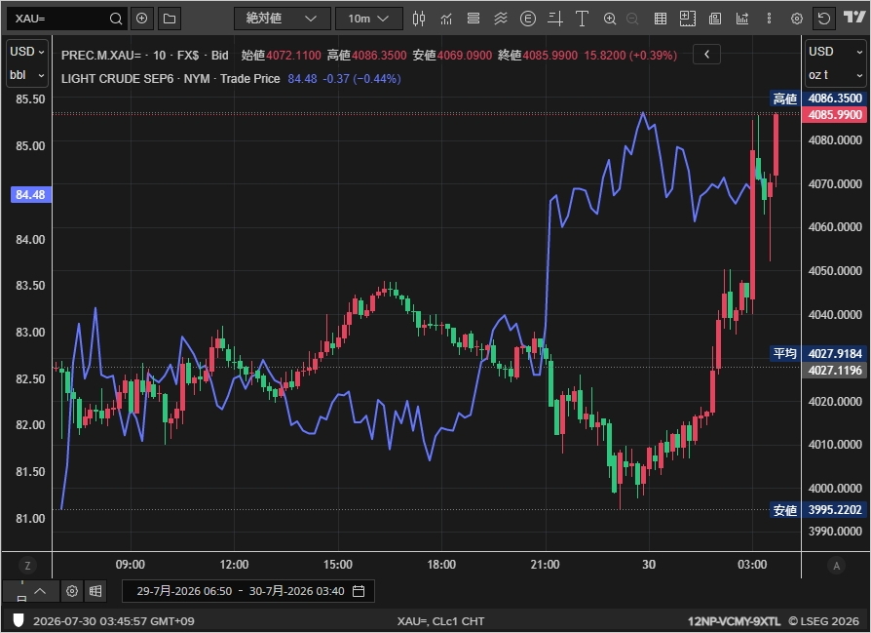Open right axis USD currency dropdown
The height and width of the screenshot is (633, 871).
click(x=836, y=51)
